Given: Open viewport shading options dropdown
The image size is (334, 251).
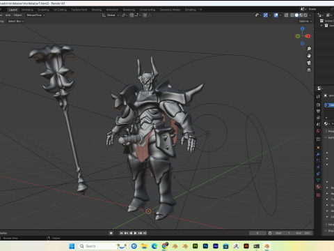Looking at the screenshot, I should click(x=310, y=15).
